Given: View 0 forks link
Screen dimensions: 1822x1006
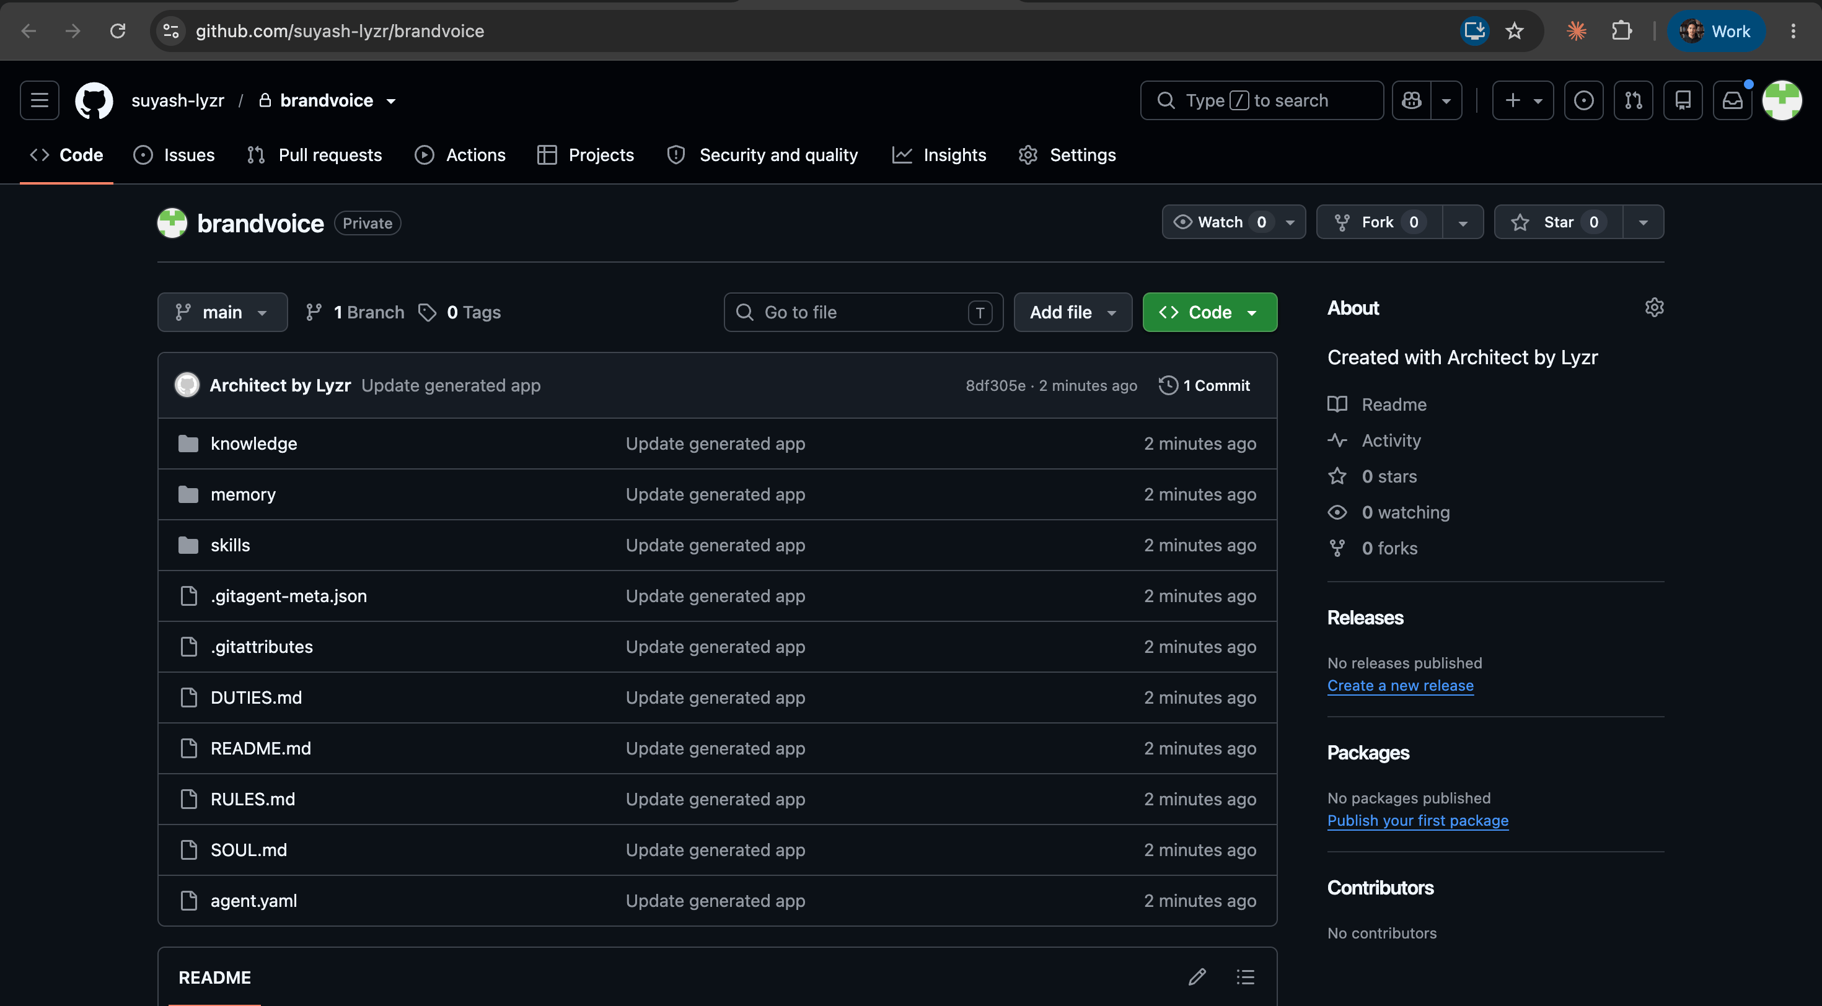Looking at the screenshot, I should click(1372, 549).
